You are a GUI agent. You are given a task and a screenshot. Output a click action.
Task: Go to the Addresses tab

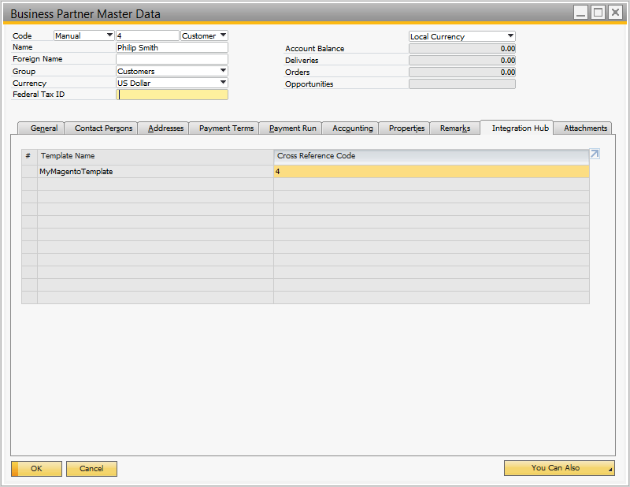165,128
